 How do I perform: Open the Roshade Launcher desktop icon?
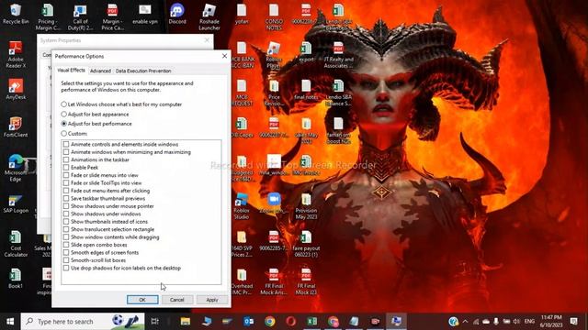point(209,16)
